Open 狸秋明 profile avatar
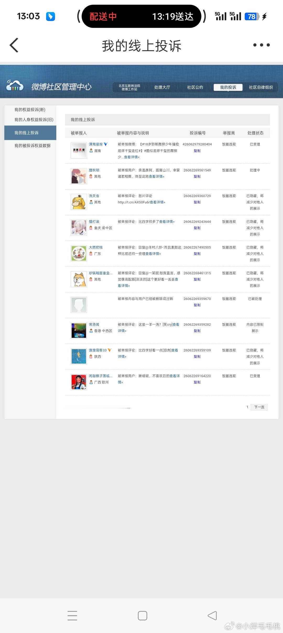The width and height of the screenshot is (283, 633). tap(79, 176)
